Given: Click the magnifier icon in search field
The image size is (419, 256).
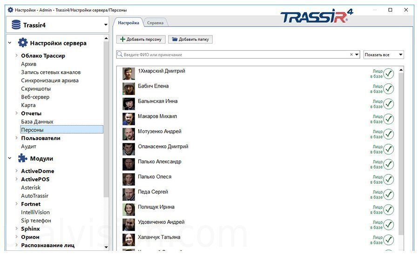Looking at the screenshot, I should (x=120, y=54).
